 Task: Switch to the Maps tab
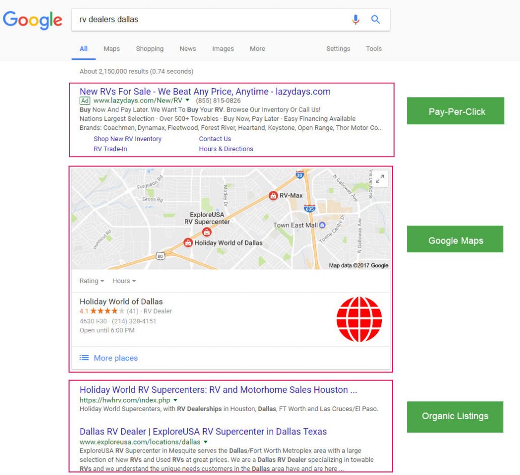point(112,49)
